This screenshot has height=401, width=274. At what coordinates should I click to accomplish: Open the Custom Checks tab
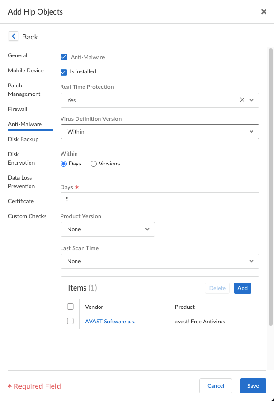coord(27,216)
